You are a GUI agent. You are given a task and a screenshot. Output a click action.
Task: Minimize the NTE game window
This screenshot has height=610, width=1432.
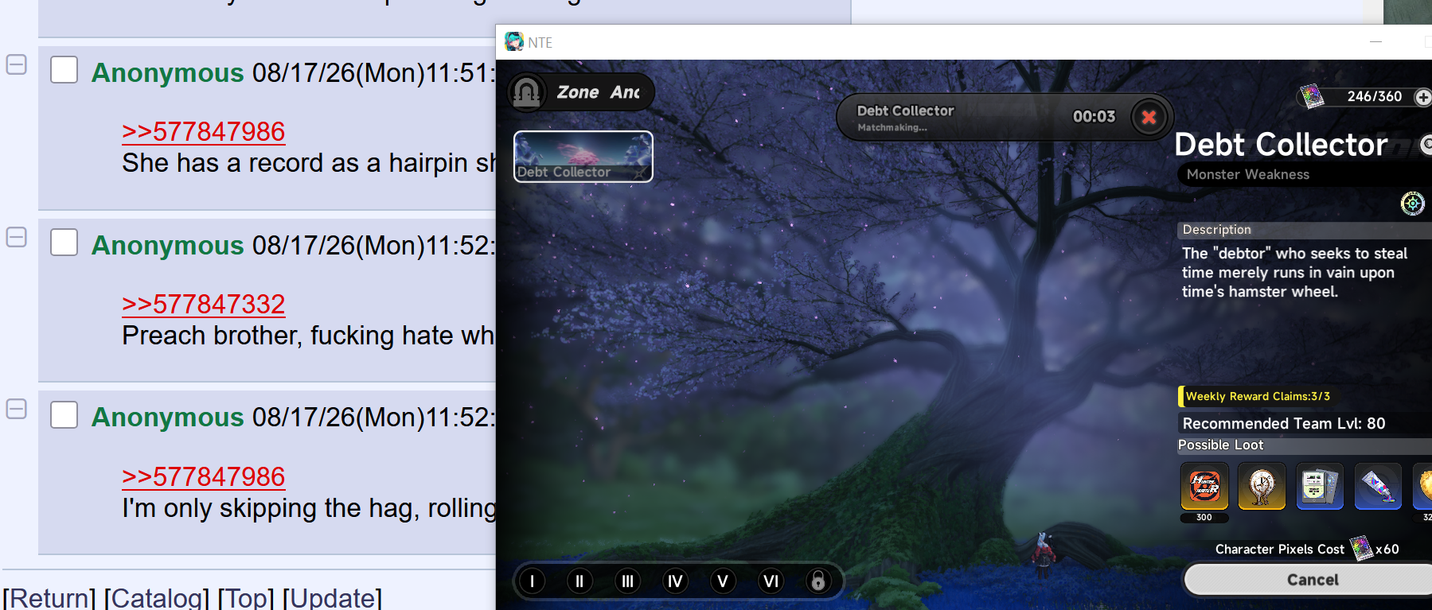1375,41
